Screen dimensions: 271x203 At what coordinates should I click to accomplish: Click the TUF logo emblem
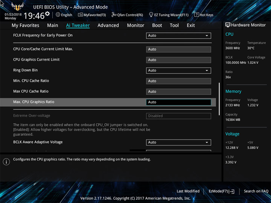point(17,6)
